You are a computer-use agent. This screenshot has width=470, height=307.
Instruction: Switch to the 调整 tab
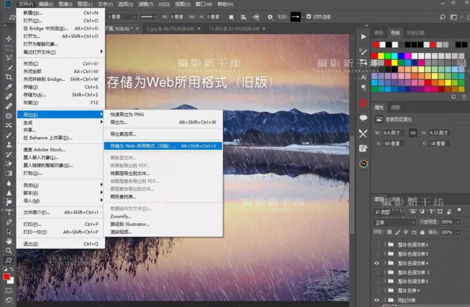click(x=395, y=107)
